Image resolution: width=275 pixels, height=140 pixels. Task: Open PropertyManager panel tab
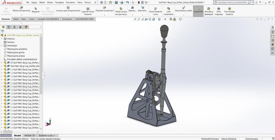[9, 27]
